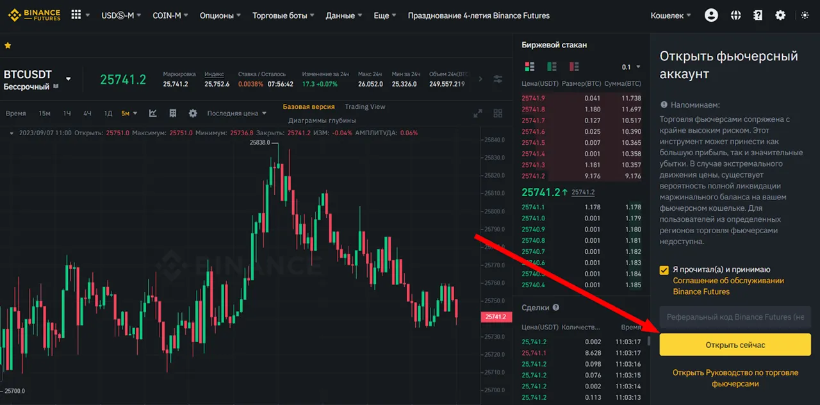Select the 15м chart interval

coord(44,113)
